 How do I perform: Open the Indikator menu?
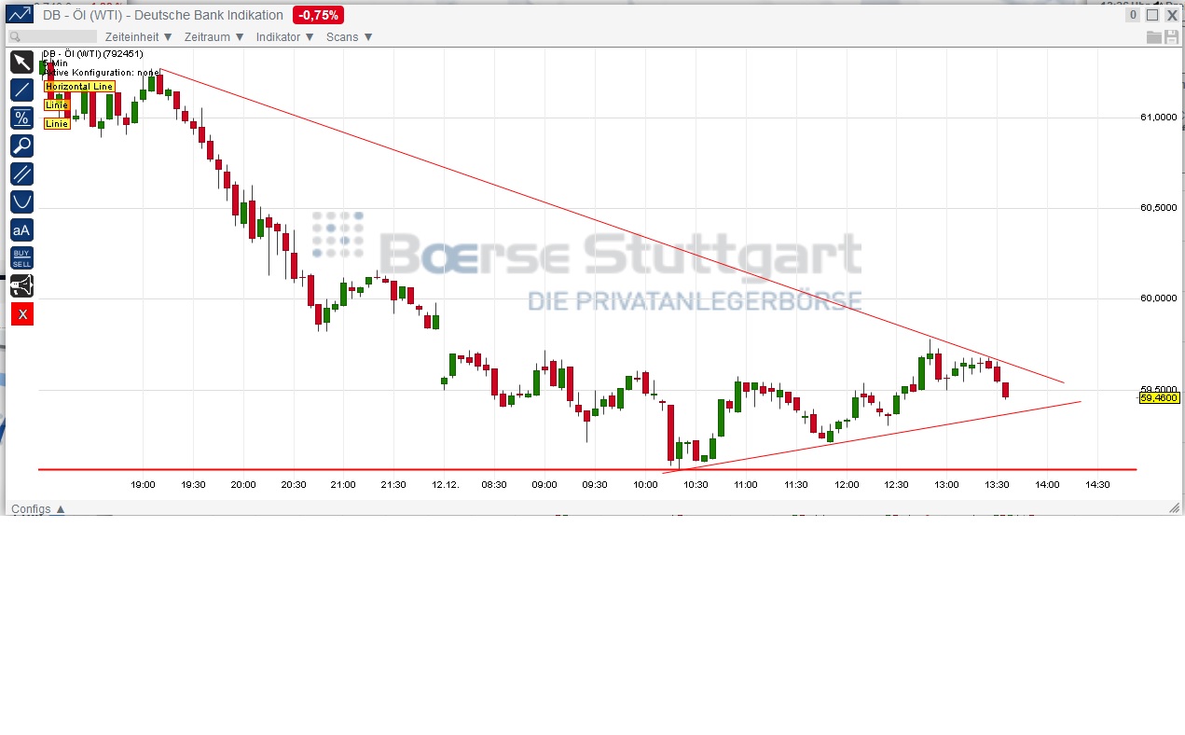point(284,37)
